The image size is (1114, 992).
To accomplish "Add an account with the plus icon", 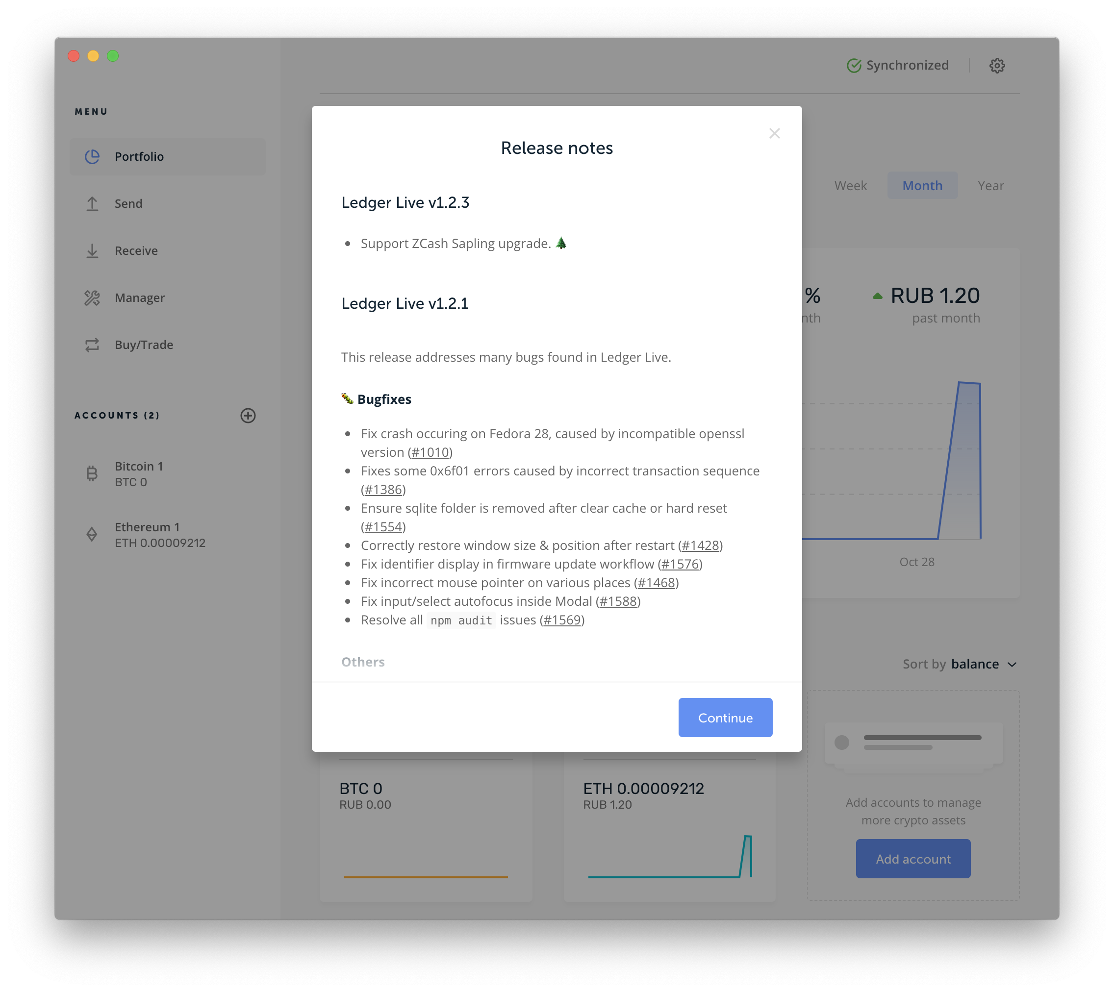I will [248, 415].
